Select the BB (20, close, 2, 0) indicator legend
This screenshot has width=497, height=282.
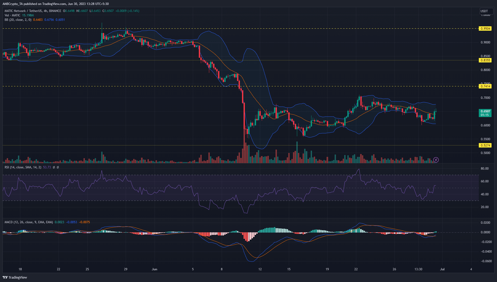pos(18,20)
